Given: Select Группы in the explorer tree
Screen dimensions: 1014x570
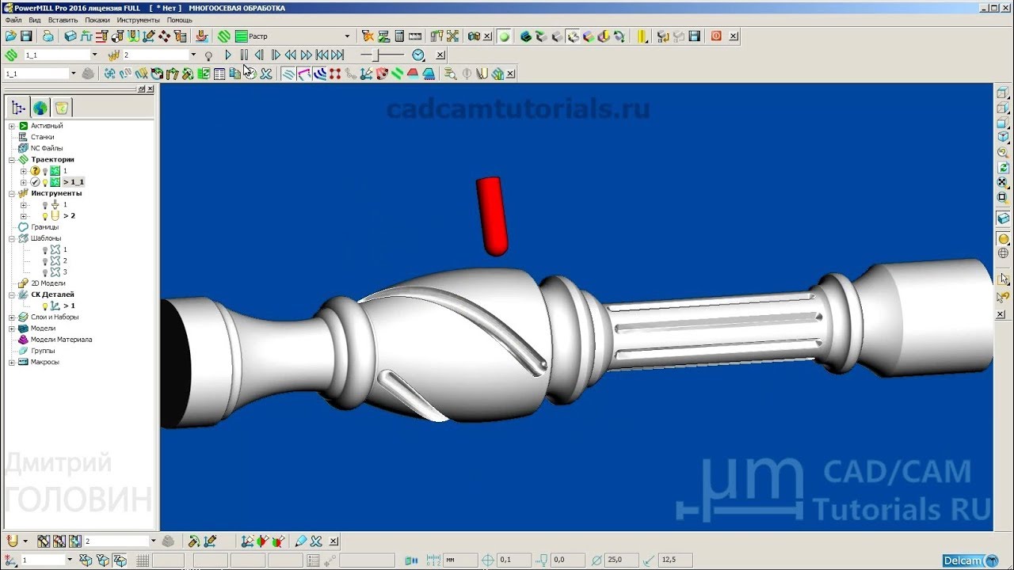Looking at the screenshot, I should [43, 351].
